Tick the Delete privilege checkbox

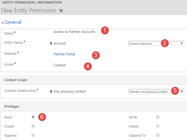[x=157, y=126]
